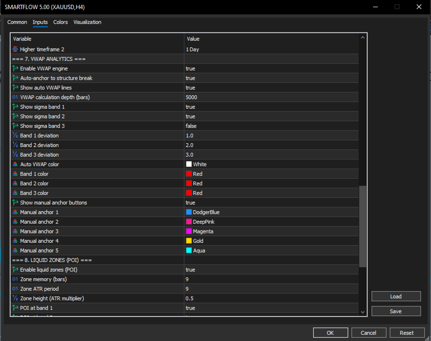The width and height of the screenshot is (431, 341).
Task: Click the OK button
Action: [330, 333]
